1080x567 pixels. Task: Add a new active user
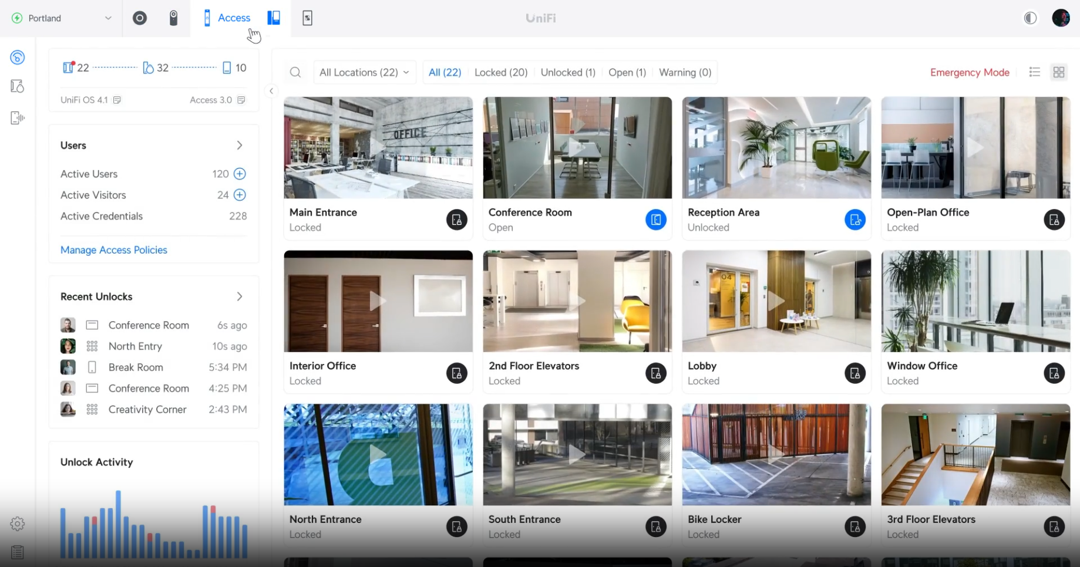pos(240,174)
